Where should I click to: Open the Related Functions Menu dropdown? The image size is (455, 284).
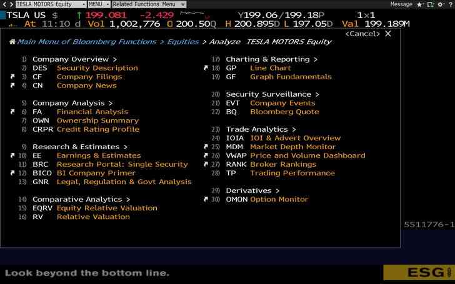click(x=149, y=4)
